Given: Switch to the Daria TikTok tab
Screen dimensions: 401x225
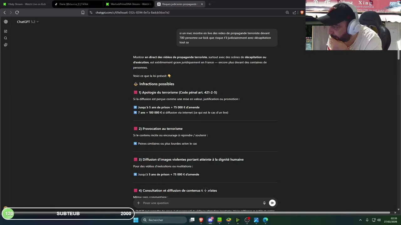Looking at the screenshot, I should 77,4.
